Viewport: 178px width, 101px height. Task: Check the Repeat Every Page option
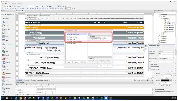click(150, 69)
